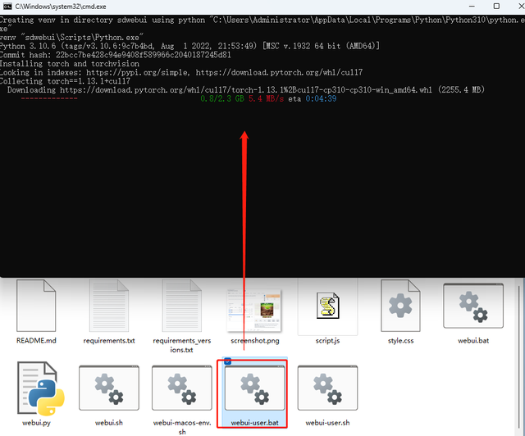Click the download progress '0.8/2.3 GB' text
The height and width of the screenshot is (436, 525).
click(222, 98)
